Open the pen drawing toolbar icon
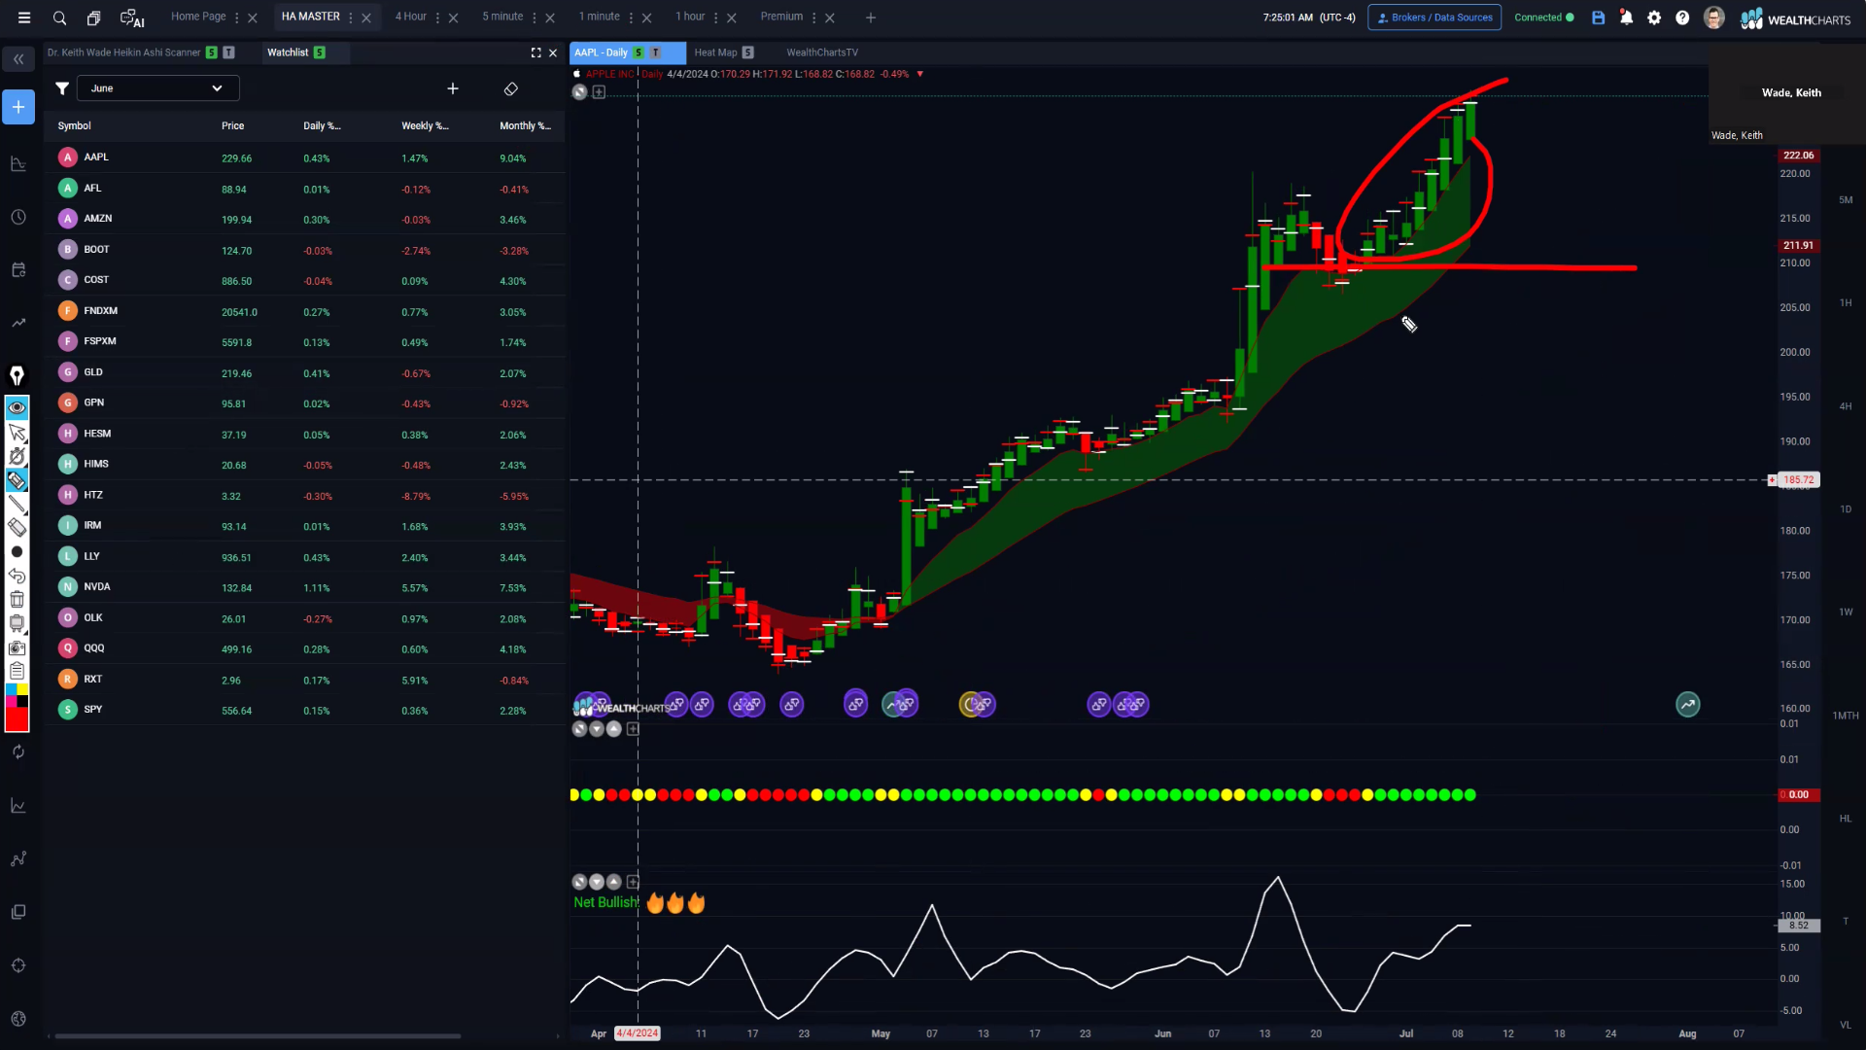1866x1050 pixels. [x=17, y=376]
